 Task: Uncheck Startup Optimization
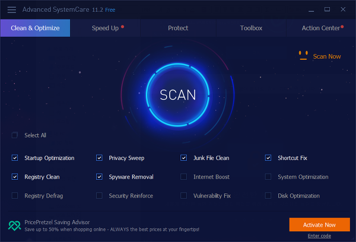[x=15, y=158]
